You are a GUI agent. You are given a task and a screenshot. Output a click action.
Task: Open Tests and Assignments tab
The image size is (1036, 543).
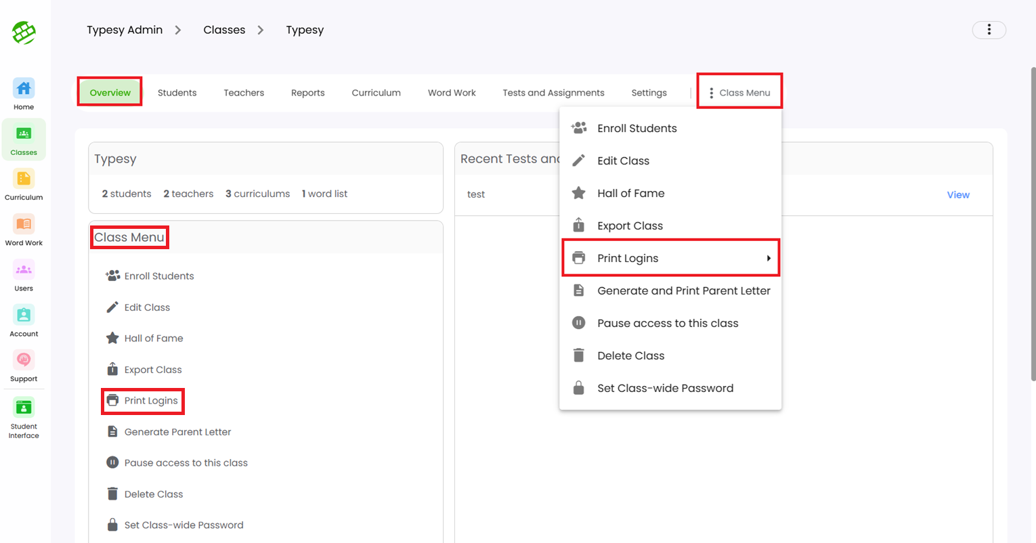coord(553,93)
